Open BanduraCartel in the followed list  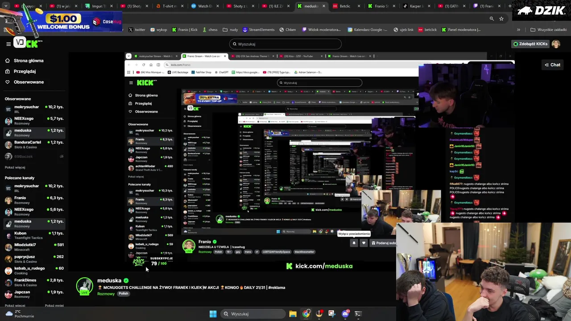(x=34, y=144)
